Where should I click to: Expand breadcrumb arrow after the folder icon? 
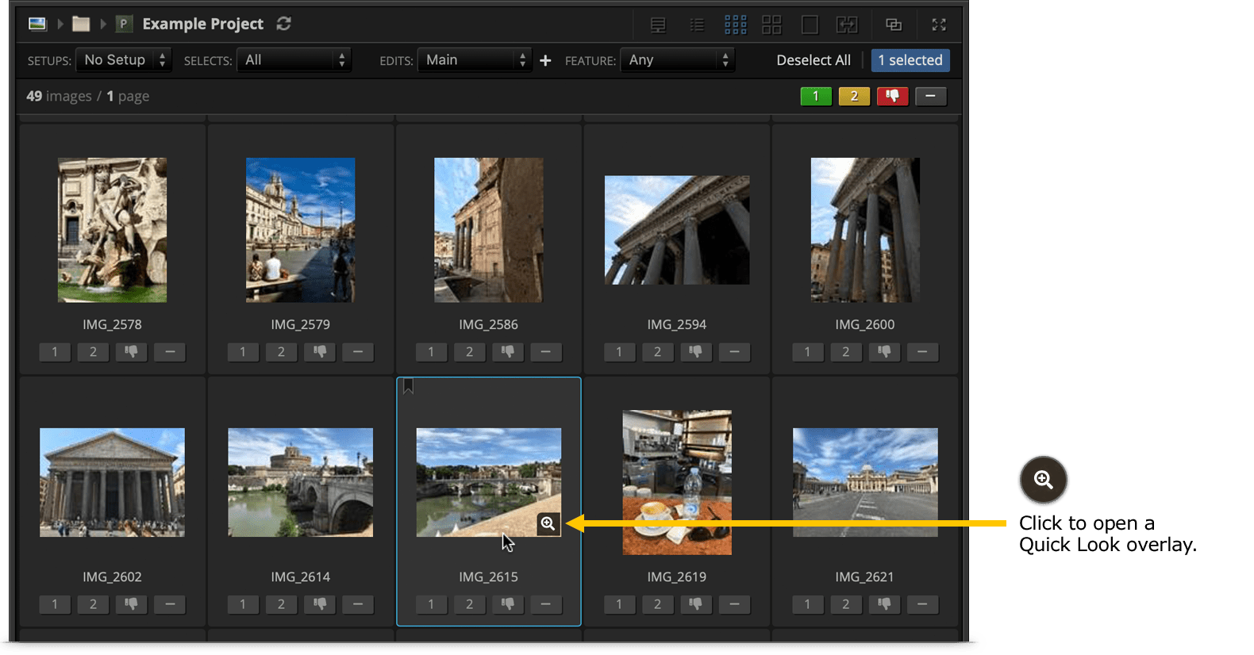pos(103,24)
